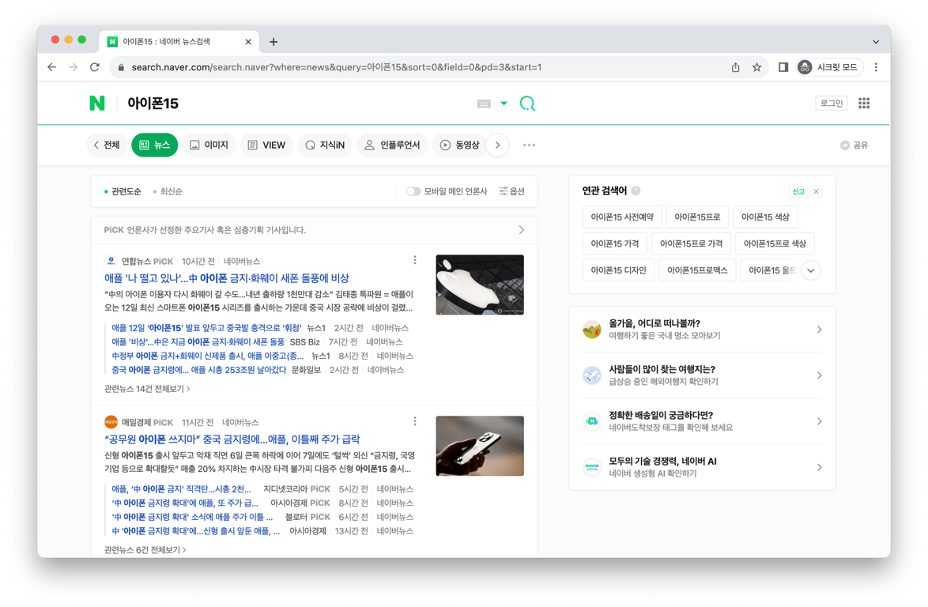Toggle 모바일 메인 언론사 switch
Image resolution: width=928 pixels, height=607 pixels.
pos(413,191)
